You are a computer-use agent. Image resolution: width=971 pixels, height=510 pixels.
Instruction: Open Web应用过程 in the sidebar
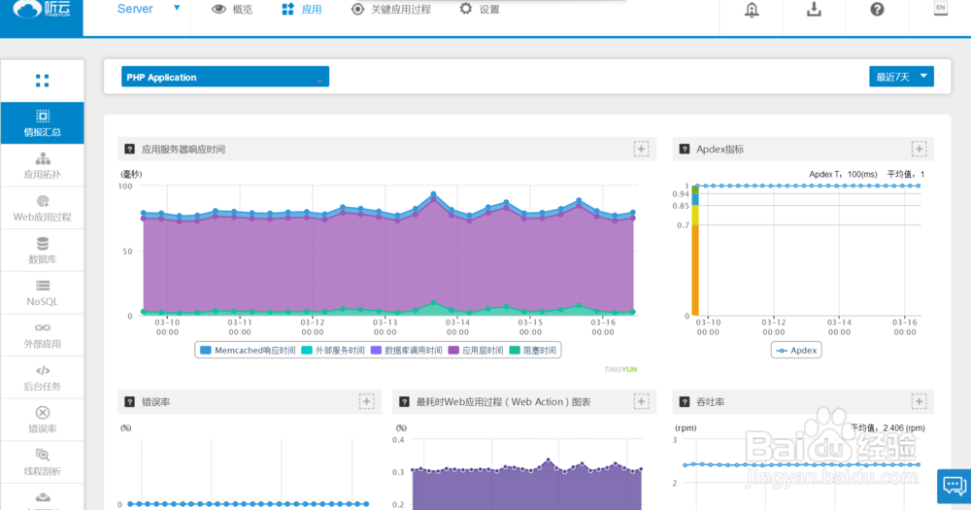point(42,208)
